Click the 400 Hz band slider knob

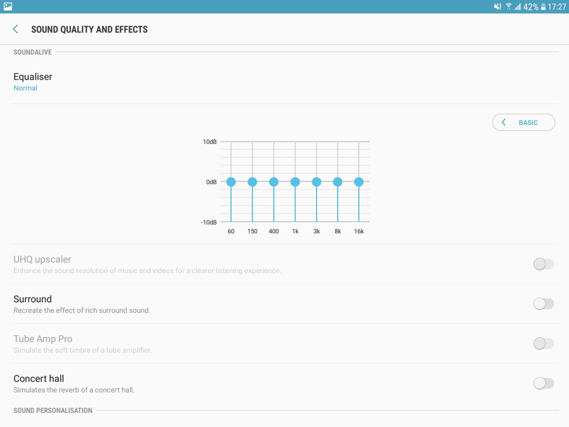pos(274,182)
